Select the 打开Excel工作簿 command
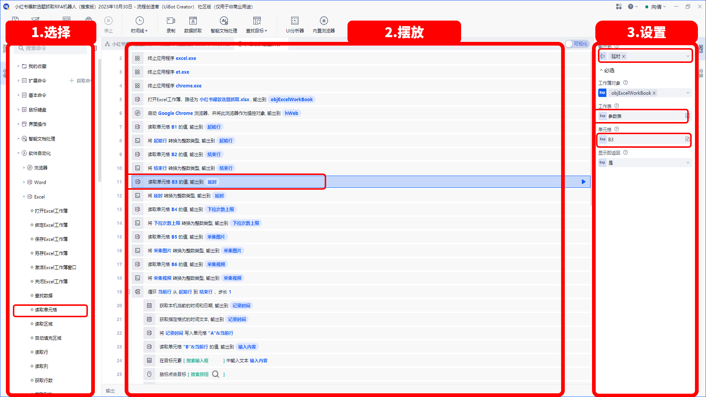 pos(51,211)
